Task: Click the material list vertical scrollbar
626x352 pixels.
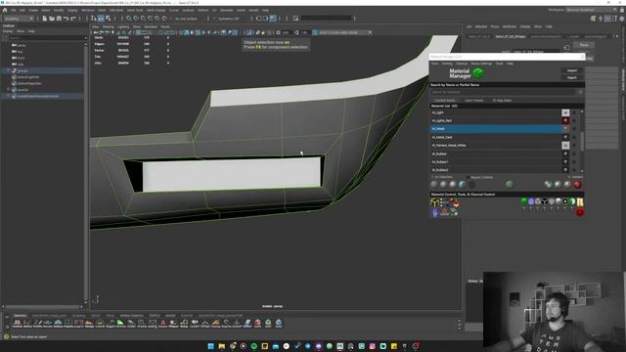Action: click(582, 141)
